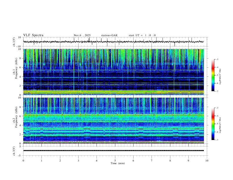The image size is (233, 180).
Task: Click time axis tick label "0"
Action: coord(23,161)
